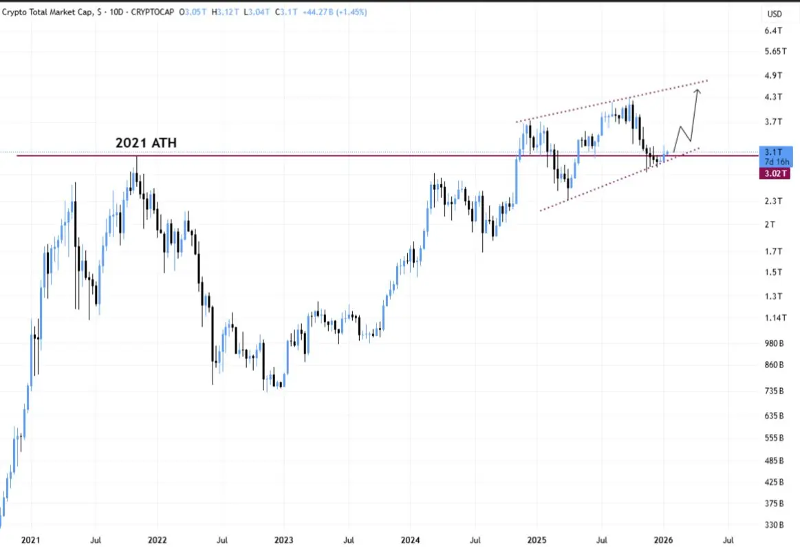Click the 425B price axis label
Viewport: 800px width, 547px height.
(x=775, y=482)
